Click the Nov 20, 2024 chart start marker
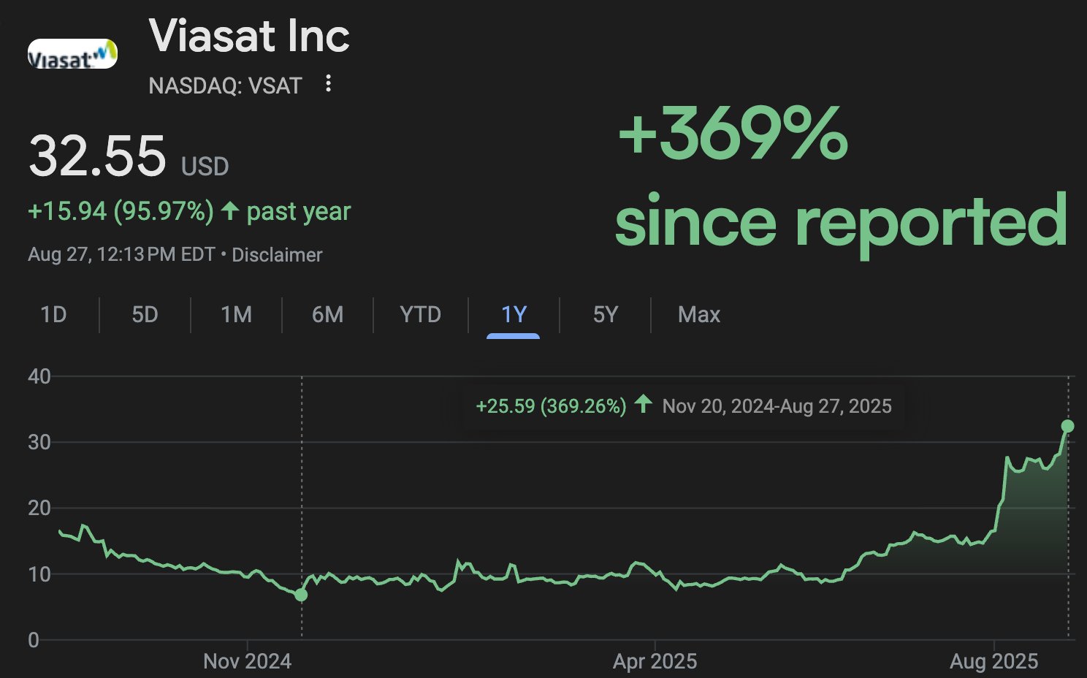This screenshot has width=1087, height=678. [x=301, y=595]
